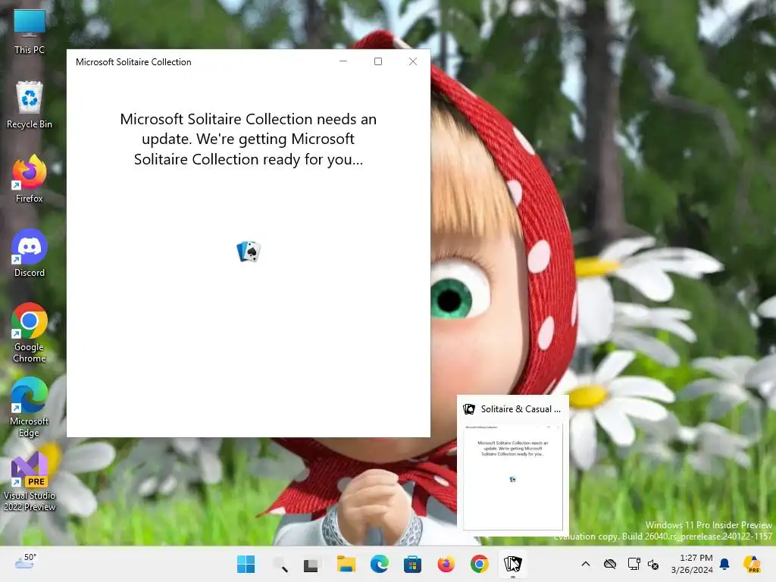Screen dimensions: 776x582
Task: Click the cloud sync tray icon
Action: [610, 564]
